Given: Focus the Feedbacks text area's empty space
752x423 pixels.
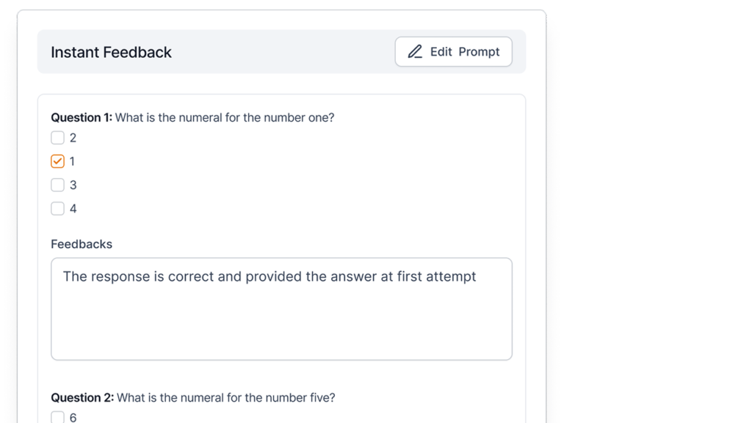Looking at the screenshot, I should click(x=281, y=326).
